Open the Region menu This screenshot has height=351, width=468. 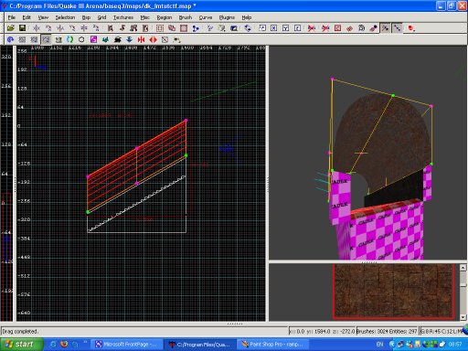[x=165, y=17]
